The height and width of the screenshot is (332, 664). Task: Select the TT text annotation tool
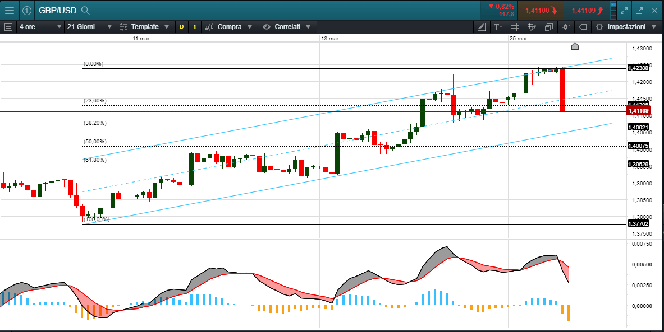coord(498,27)
